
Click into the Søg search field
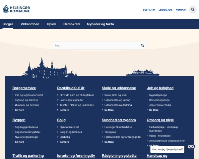click(99, 45)
